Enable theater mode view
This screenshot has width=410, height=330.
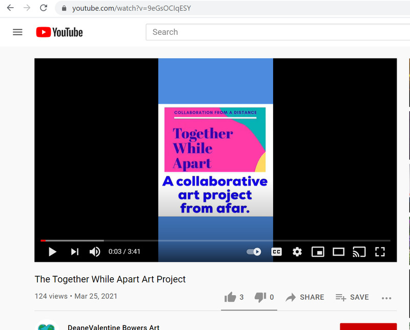coord(338,252)
